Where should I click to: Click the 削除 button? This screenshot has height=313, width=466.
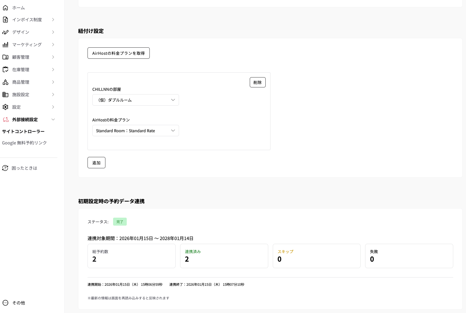[x=258, y=82]
